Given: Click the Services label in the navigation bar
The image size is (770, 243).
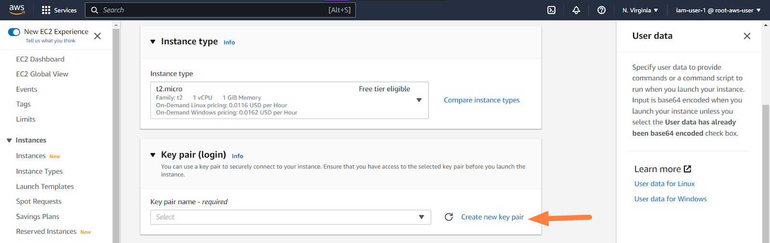Looking at the screenshot, I should point(65,10).
